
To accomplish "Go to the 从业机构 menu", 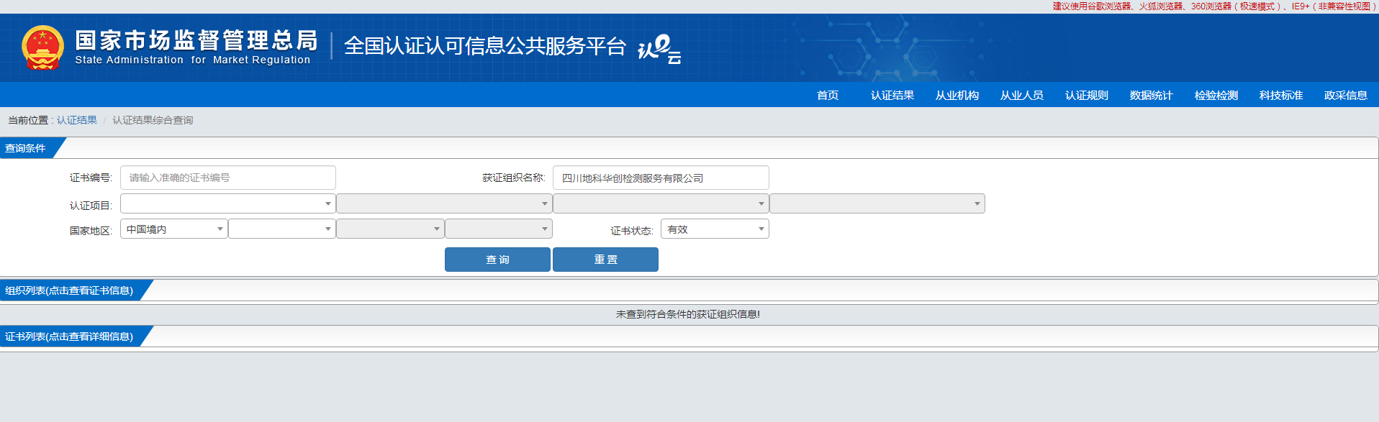I will [957, 95].
